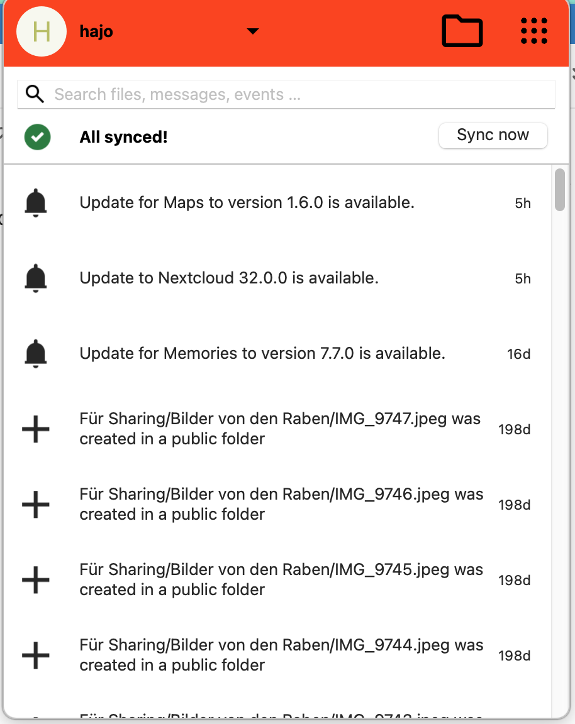The height and width of the screenshot is (724, 575).
Task: Click the search files input field
Action: [x=302, y=95]
